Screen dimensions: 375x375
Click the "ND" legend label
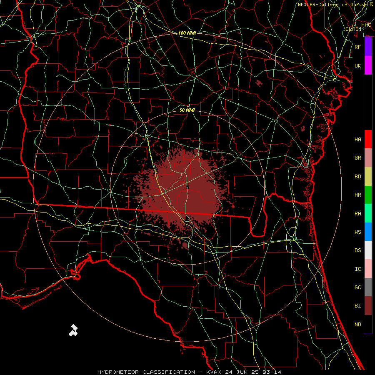[358, 324]
